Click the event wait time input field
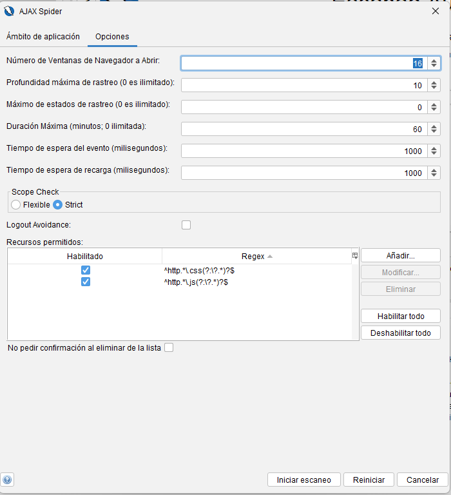 [x=303, y=151]
